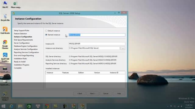Open Action Center flag tray icon
This screenshot has height=109, width=195.
tap(171, 106)
